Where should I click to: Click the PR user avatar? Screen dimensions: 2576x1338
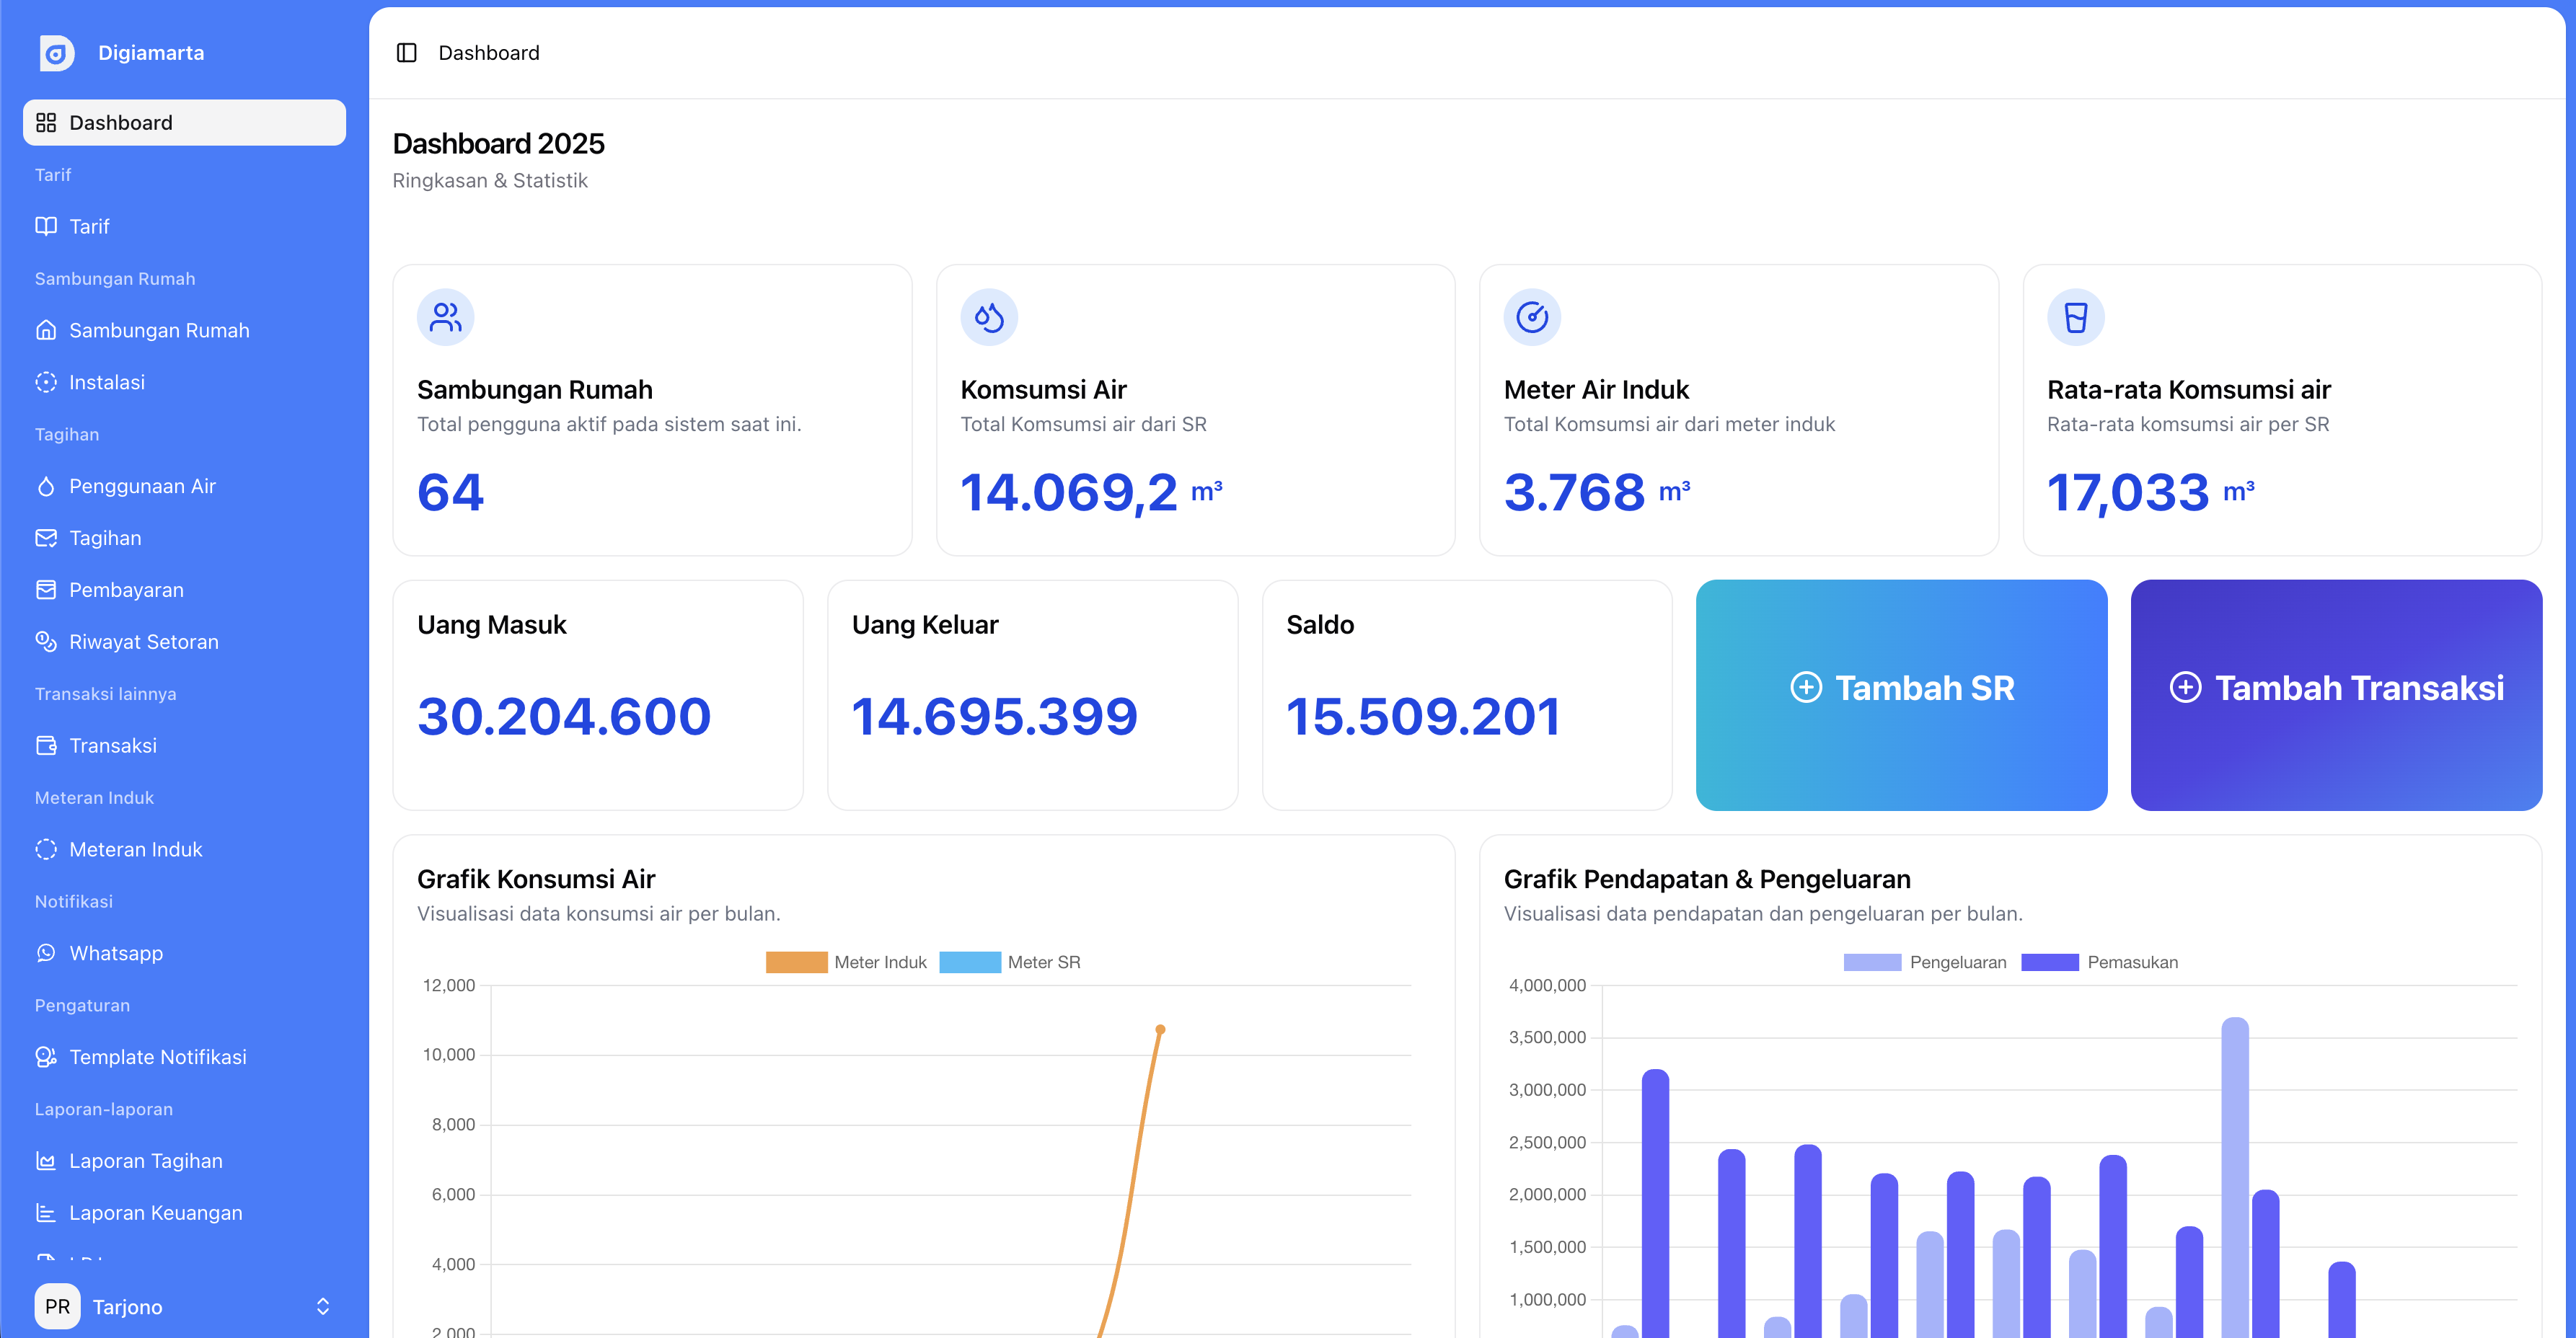point(58,1306)
